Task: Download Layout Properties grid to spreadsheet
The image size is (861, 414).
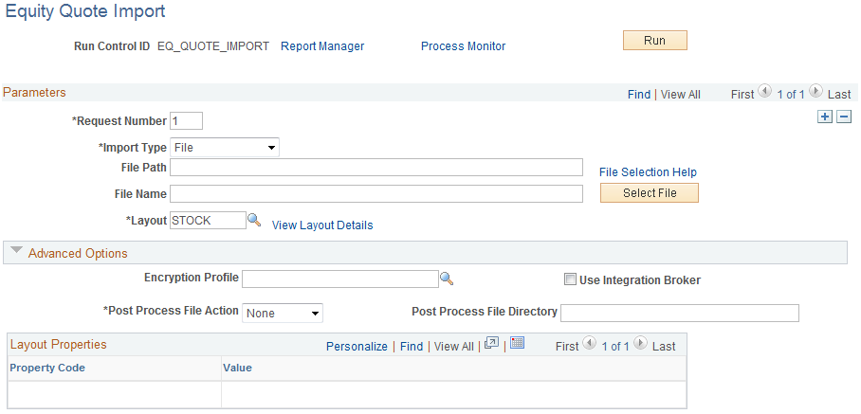Action: click(517, 344)
